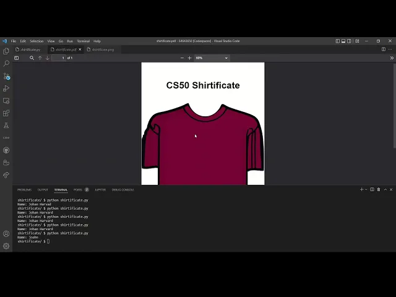Open the File menu
This screenshot has width=396, height=297.
14,41
